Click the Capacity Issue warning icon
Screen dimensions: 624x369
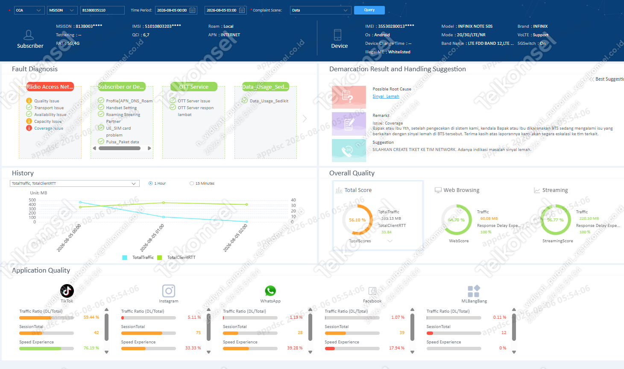tap(29, 121)
